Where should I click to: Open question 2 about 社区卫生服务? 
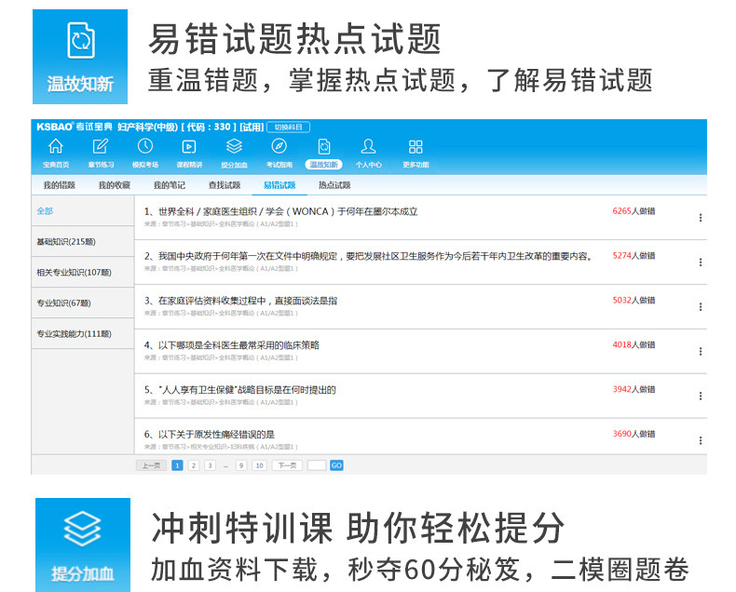pos(369,256)
